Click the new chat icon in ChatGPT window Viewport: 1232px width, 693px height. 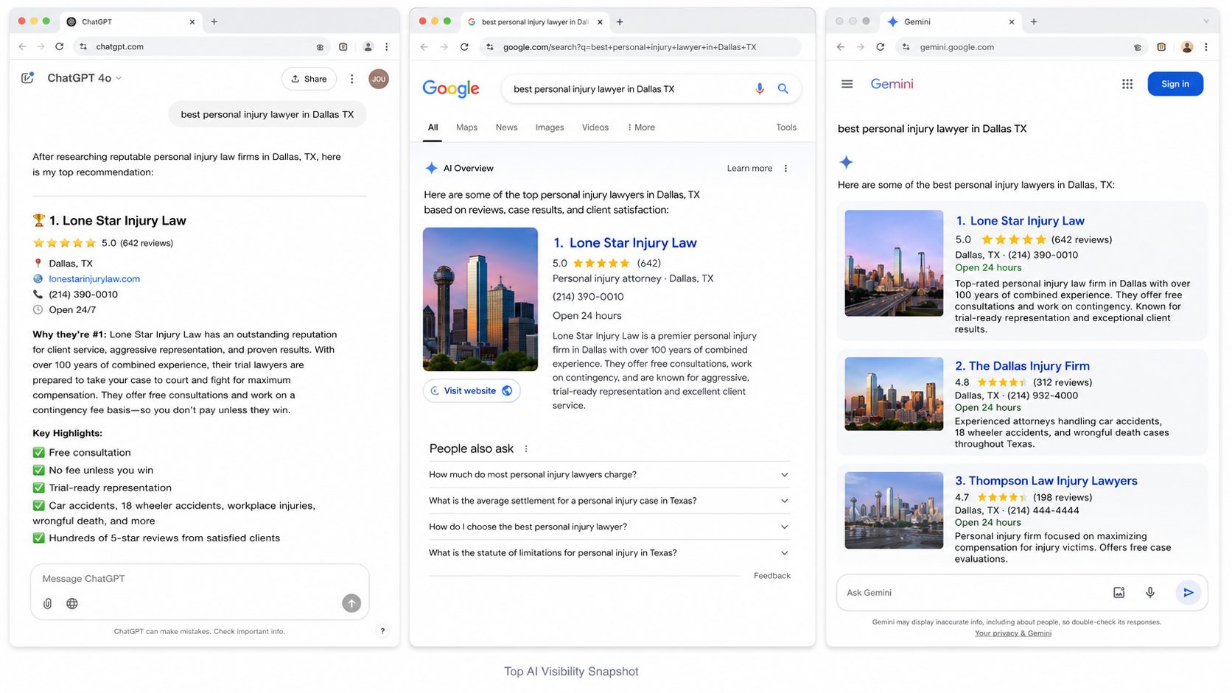[27, 78]
